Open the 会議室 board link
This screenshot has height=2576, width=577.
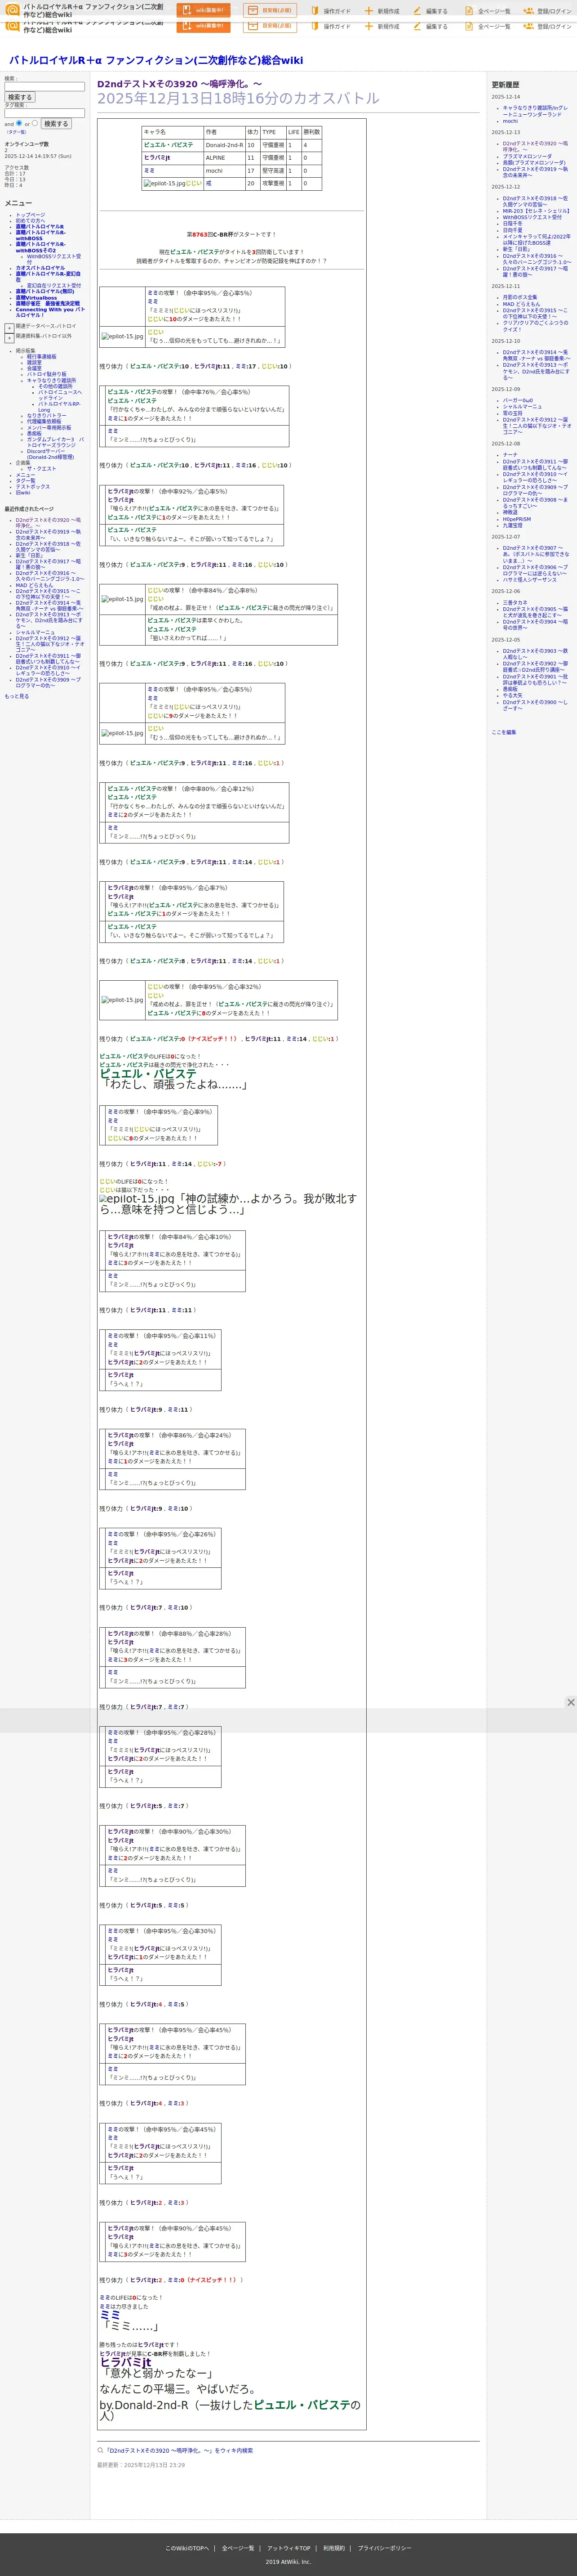pos(34,368)
